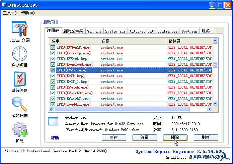The width and height of the screenshot is (233, 164).
Task: Open the SREng 介绍 hammer icon
Action: pos(19,29)
